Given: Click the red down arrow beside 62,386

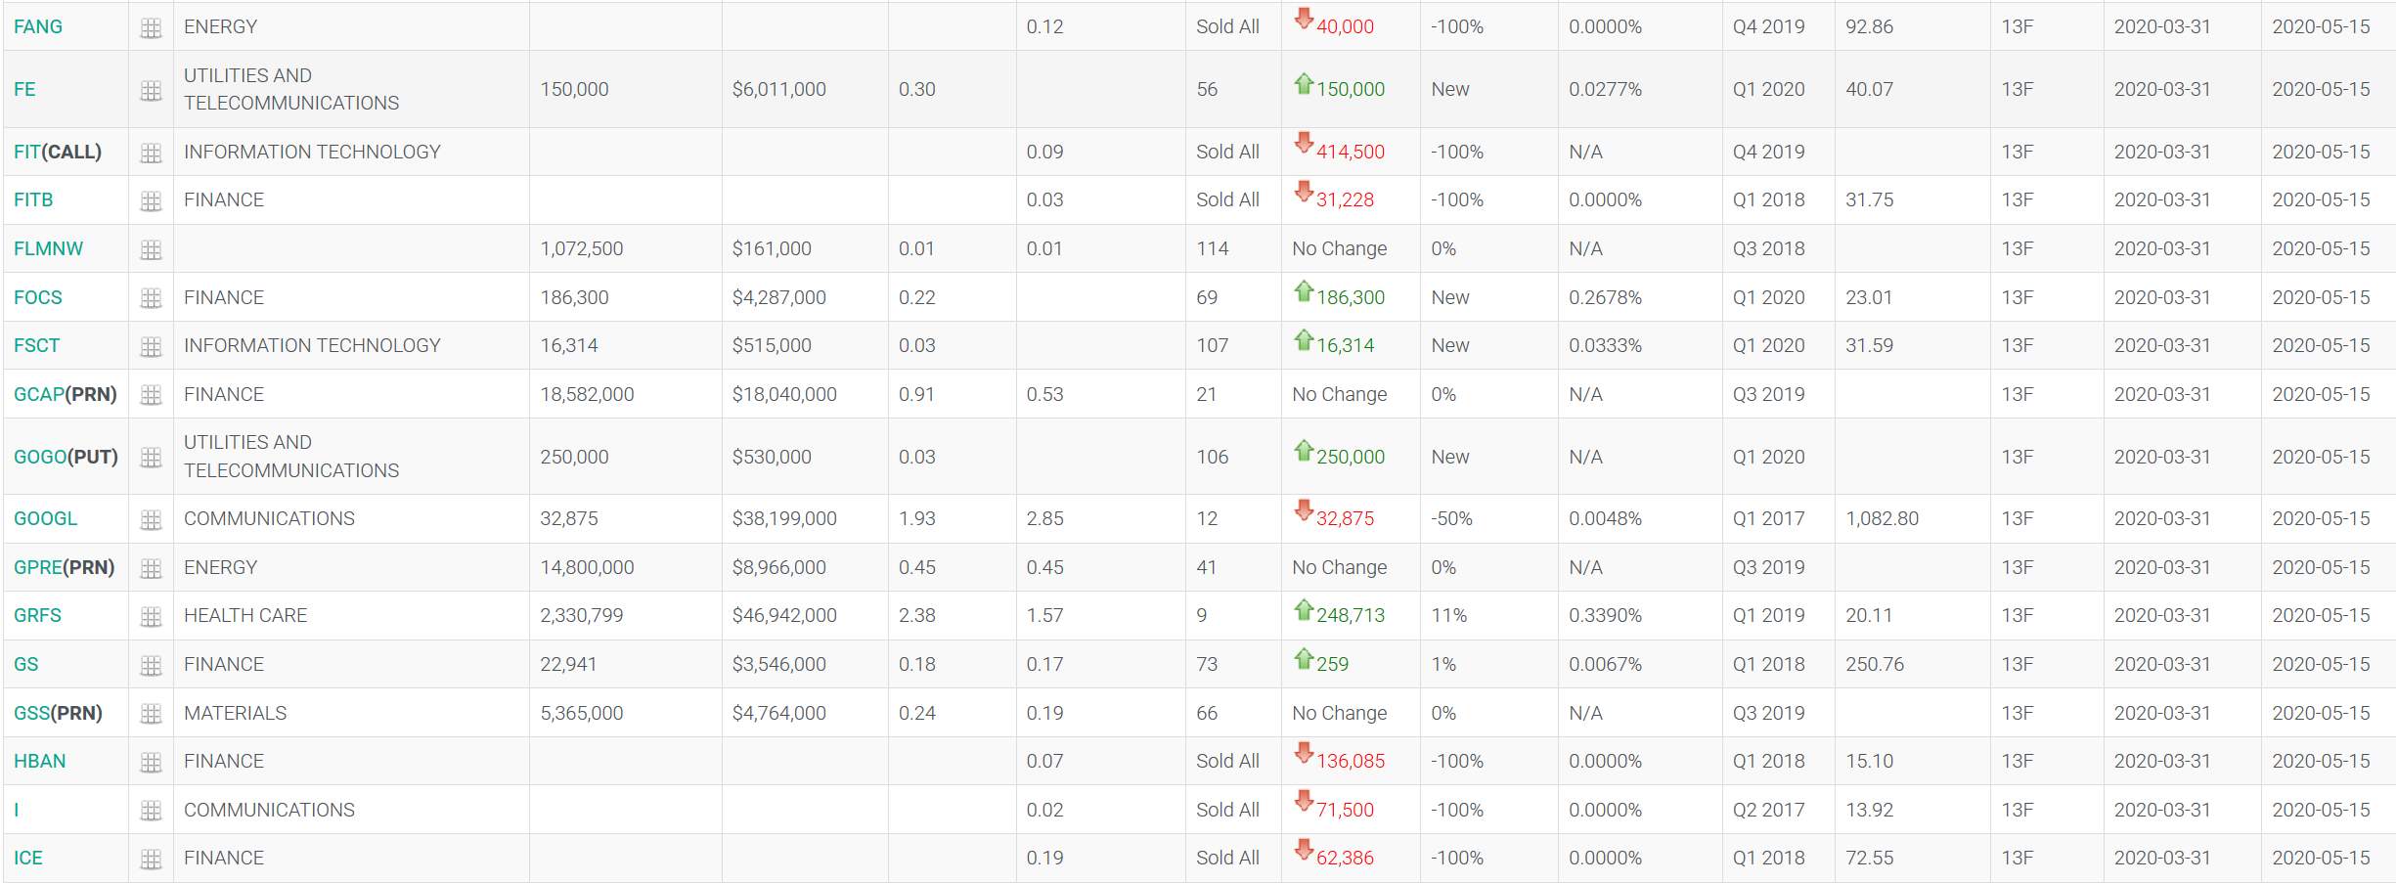Looking at the screenshot, I should coord(1304,850).
